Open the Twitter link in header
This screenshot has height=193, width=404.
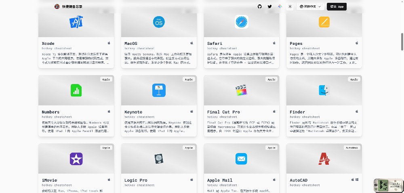pyautogui.click(x=270, y=6)
